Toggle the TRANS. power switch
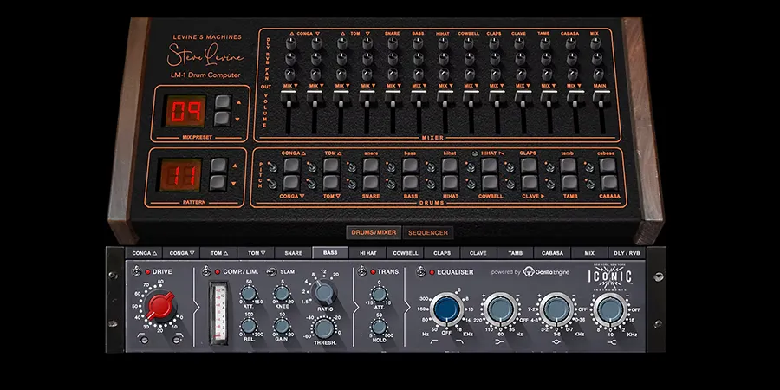 coord(361,271)
